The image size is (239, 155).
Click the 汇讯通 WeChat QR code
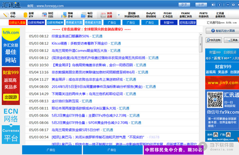click(215, 100)
